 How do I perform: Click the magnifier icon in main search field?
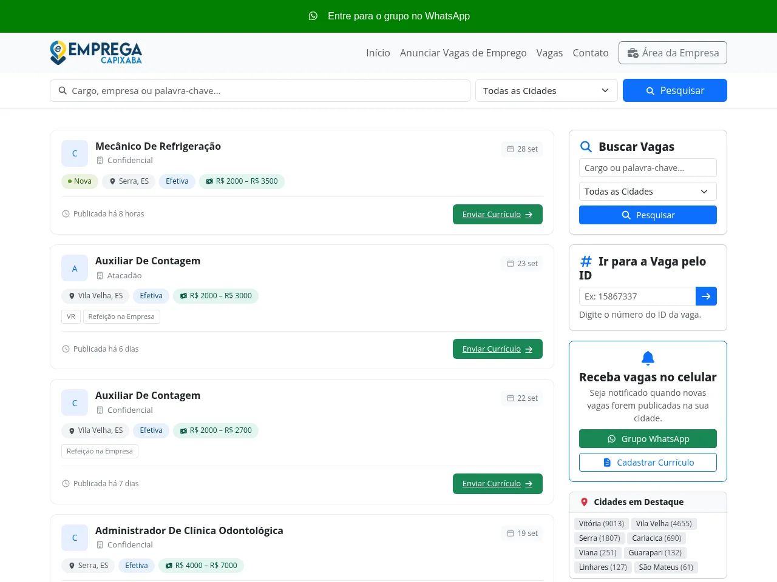click(x=63, y=90)
